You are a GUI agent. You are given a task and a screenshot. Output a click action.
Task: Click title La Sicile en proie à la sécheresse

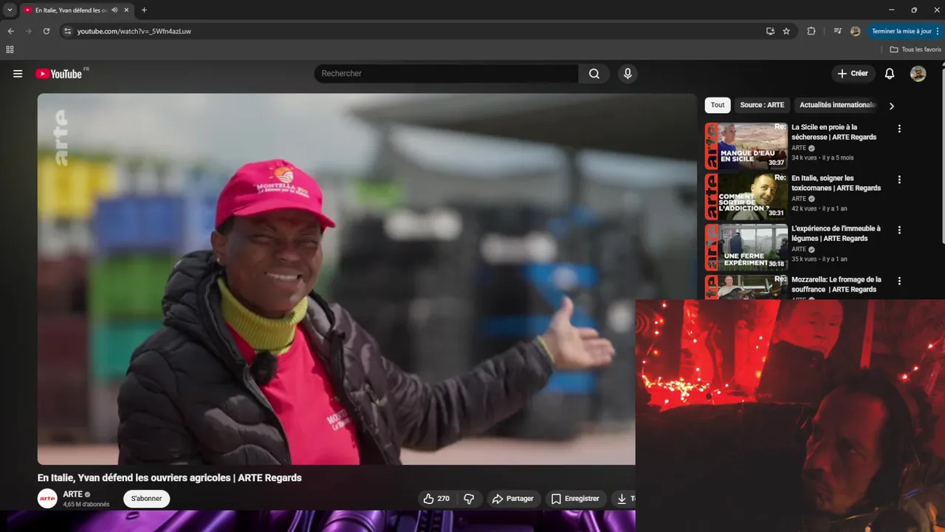tap(834, 132)
